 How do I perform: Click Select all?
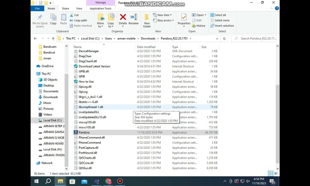[x=218, y=15]
